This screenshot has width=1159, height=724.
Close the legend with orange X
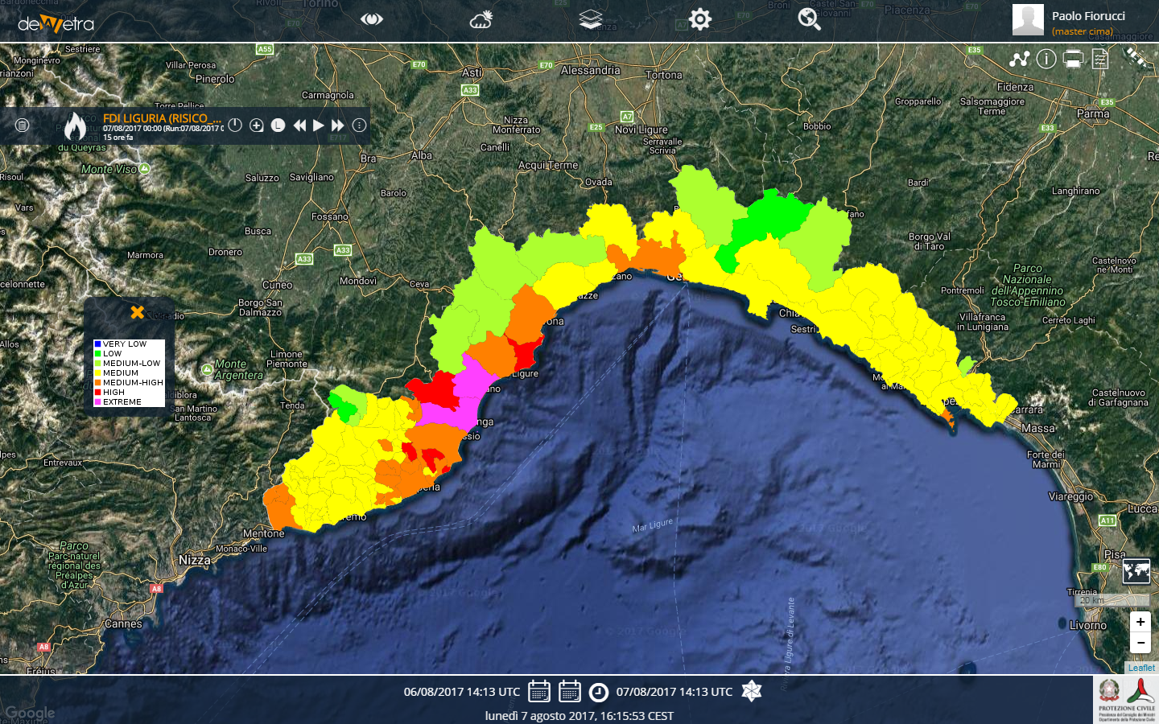point(138,312)
